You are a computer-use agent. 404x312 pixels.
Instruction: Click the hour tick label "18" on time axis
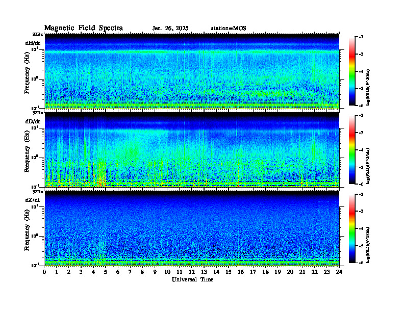265,272
